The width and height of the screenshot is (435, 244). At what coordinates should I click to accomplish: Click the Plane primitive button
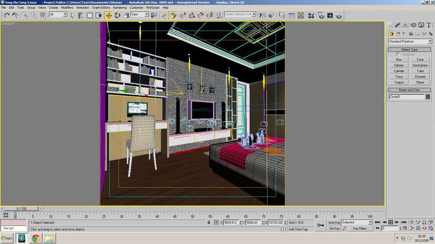(420, 82)
